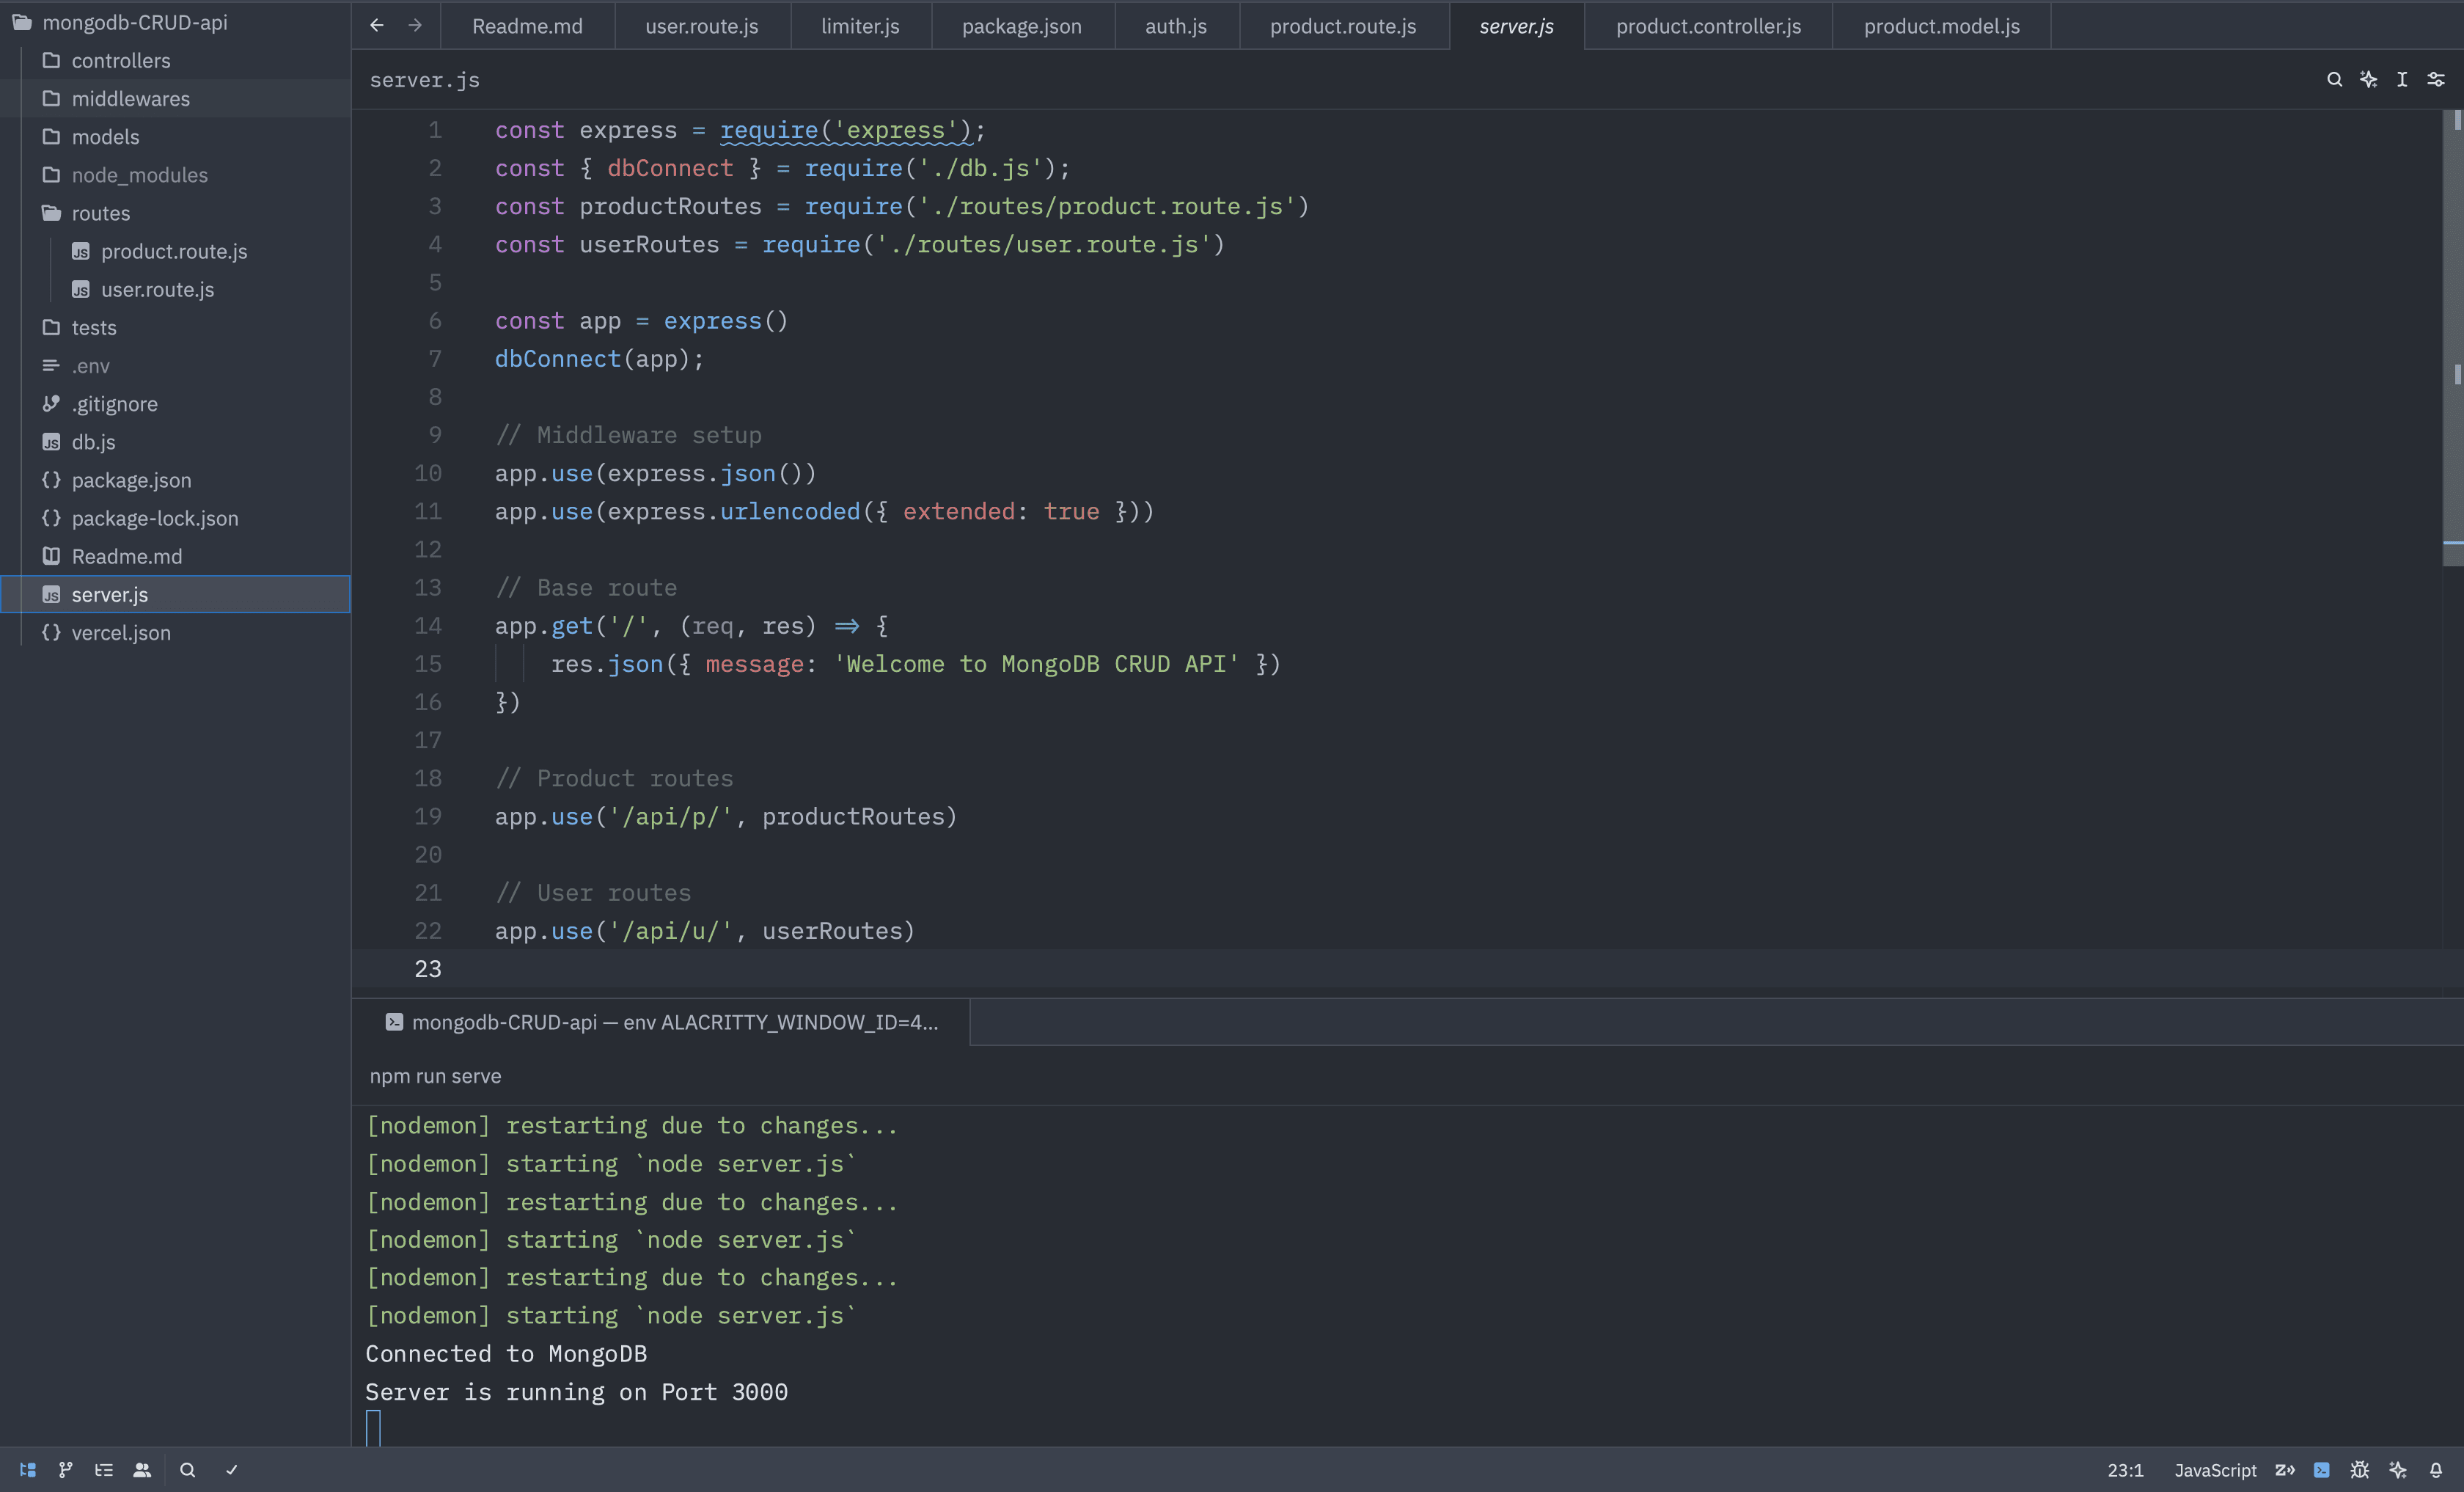Screen dimensions: 2464x1492
Task: Click the '// Product routes' comment
Action: [614, 778]
